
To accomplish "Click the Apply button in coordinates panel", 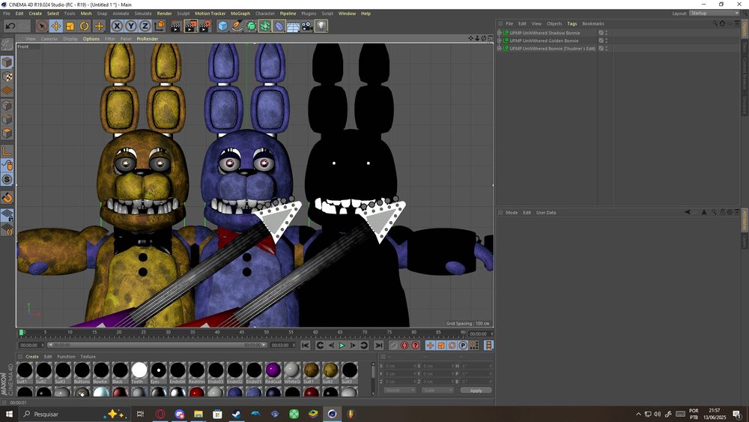I will click(476, 391).
